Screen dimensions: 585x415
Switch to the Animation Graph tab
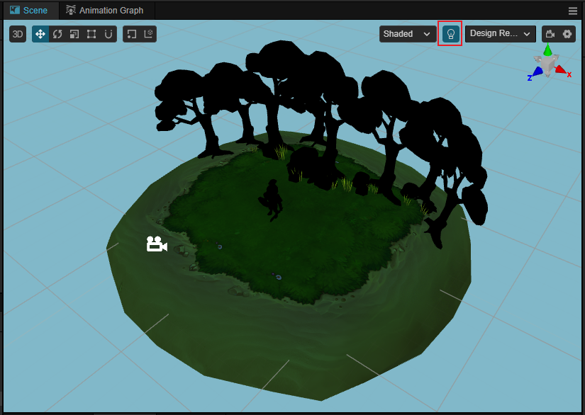(105, 10)
